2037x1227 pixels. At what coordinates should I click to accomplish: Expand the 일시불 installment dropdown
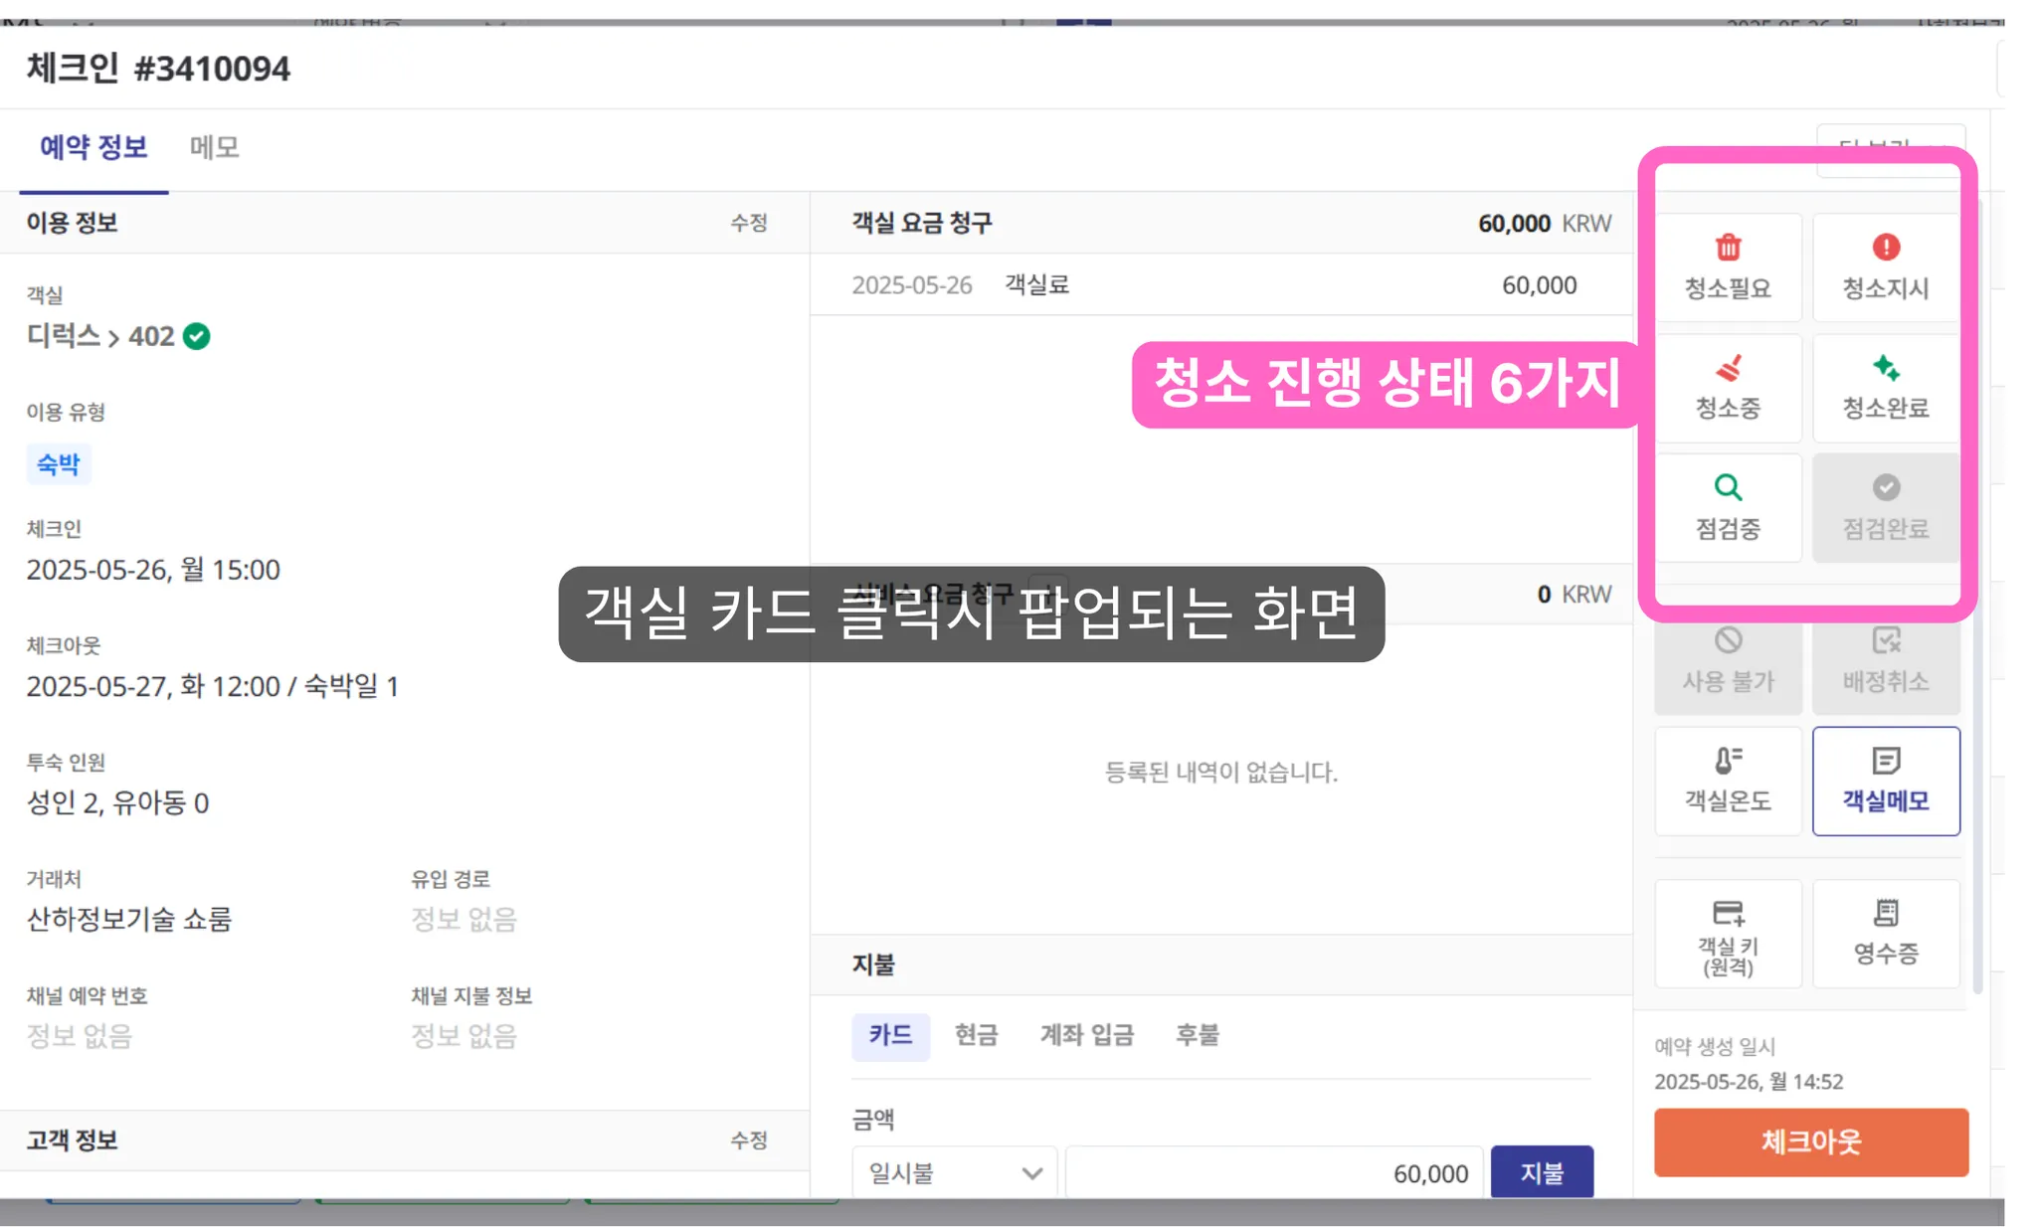pyautogui.click(x=954, y=1173)
